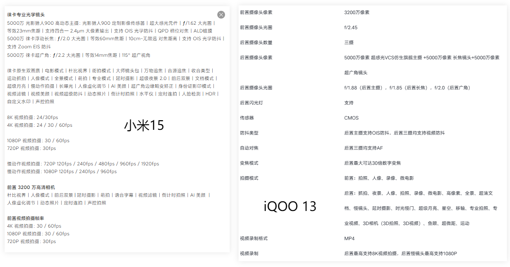Click the CMOS sensor value
The width and height of the screenshot is (510, 267).
tap(351, 118)
